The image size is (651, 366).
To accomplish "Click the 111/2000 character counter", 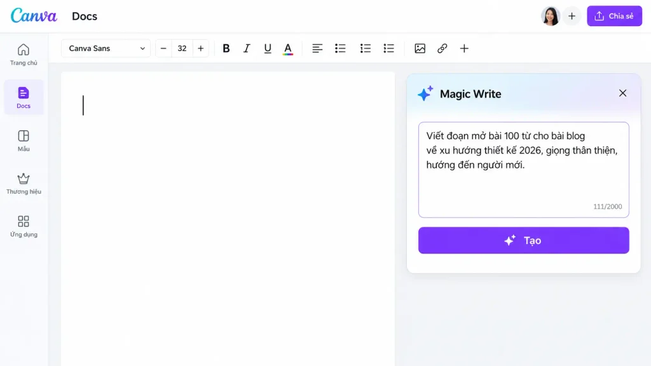I will (607, 207).
